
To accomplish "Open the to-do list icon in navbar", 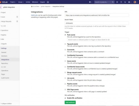I will coord(125,2).
